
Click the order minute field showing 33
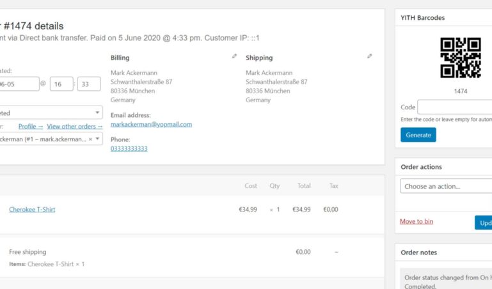89,84
